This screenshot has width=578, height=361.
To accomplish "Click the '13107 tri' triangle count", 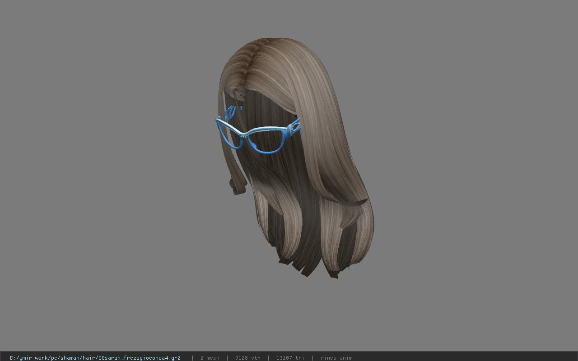I will pyautogui.click(x=290, y=358).
